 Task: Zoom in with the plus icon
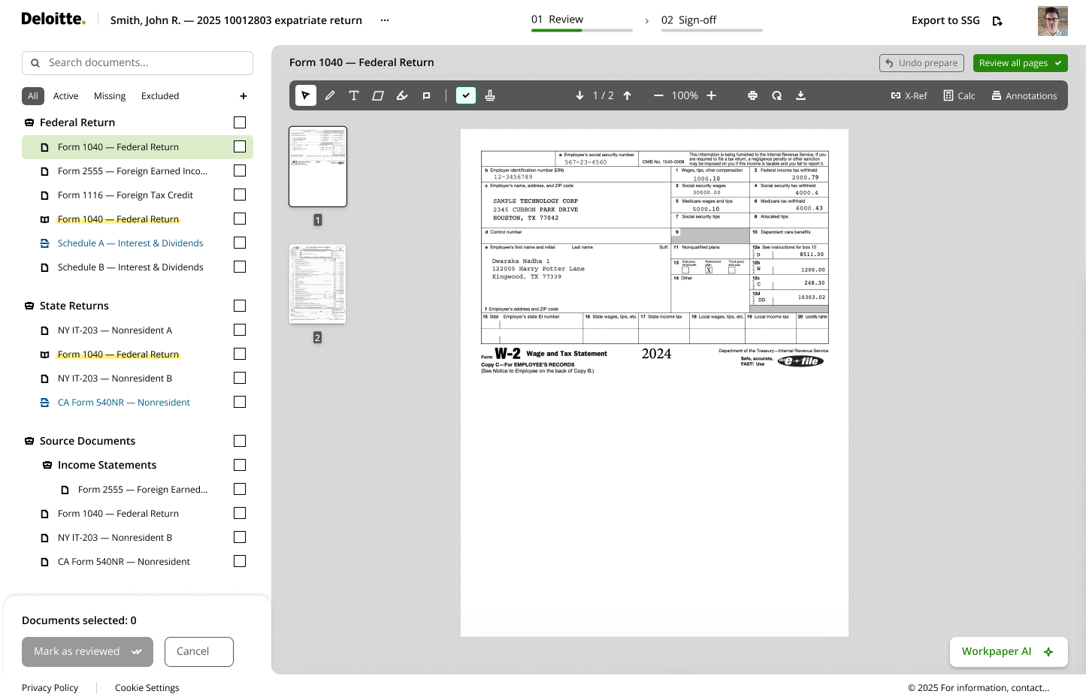click(711, 95)
